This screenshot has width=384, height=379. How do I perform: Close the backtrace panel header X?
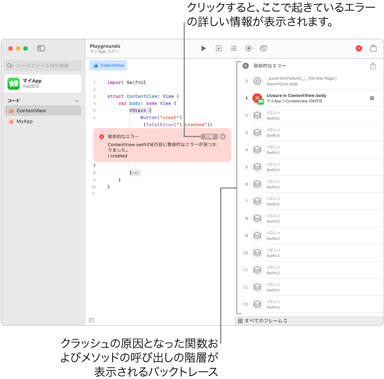click(245, 66)
